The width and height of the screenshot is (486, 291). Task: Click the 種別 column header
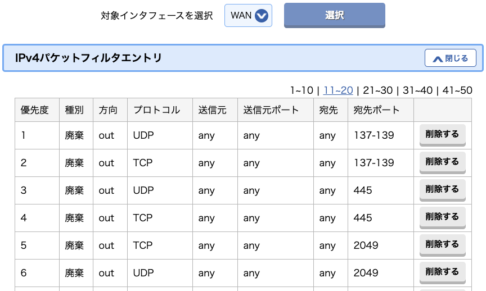point(74,110)
